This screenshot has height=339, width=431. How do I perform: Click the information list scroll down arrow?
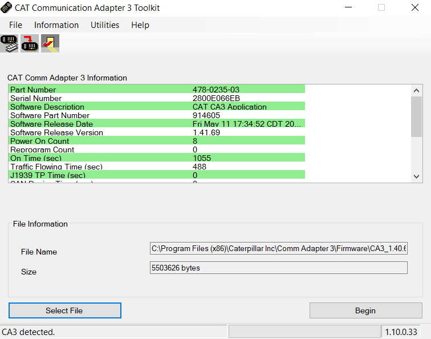pos(416,176)
